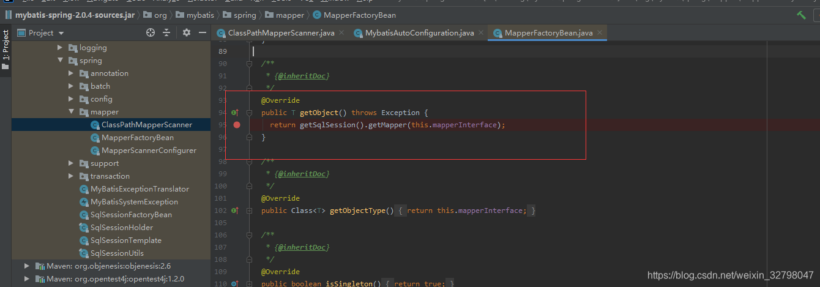This screenshot has width=820, height=287.
Task: Click override gutter icon on line 102
Action: [234, 211]
